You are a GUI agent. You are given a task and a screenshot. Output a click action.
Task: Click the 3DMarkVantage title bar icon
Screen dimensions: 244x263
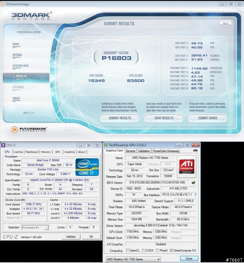(x=3, y=4)
